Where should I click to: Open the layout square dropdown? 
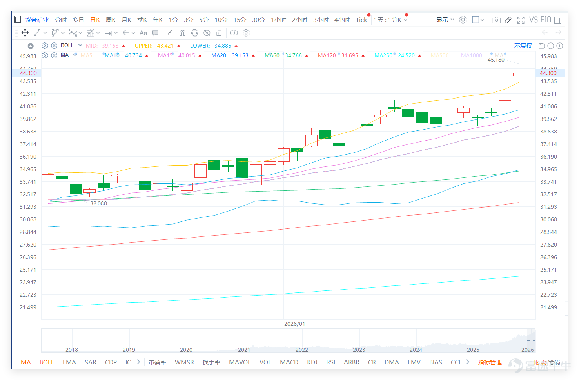pos(478,20)
